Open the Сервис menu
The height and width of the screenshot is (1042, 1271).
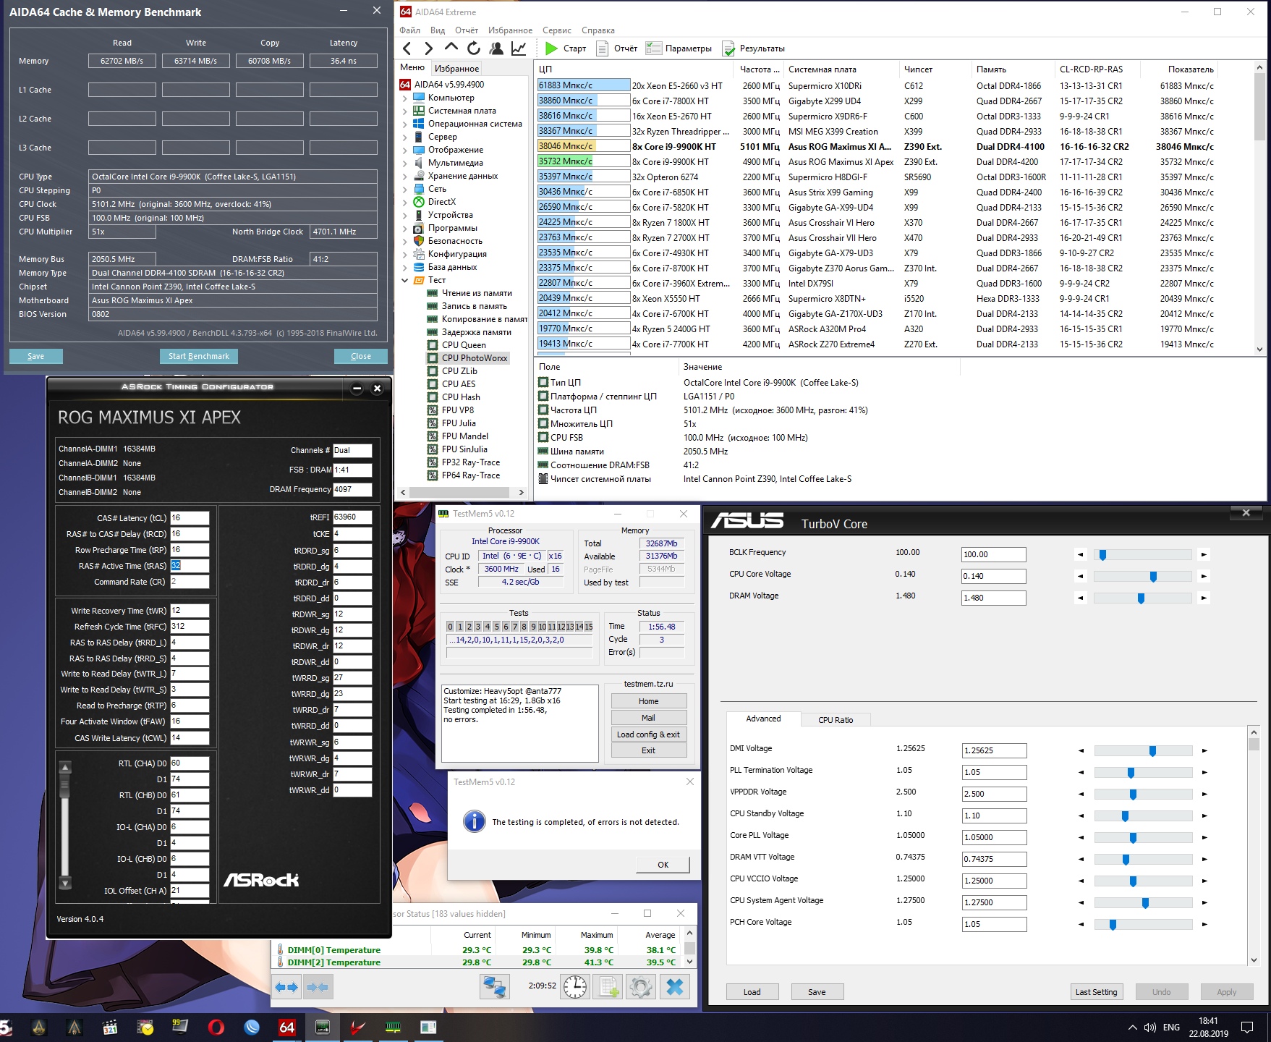pyautogui.click(x=556, y=30)
